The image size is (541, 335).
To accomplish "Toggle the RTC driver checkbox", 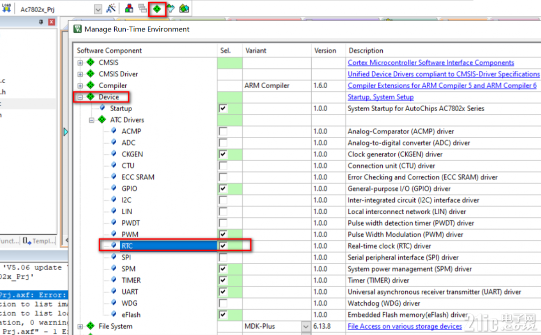I will [x=223, y=246].
